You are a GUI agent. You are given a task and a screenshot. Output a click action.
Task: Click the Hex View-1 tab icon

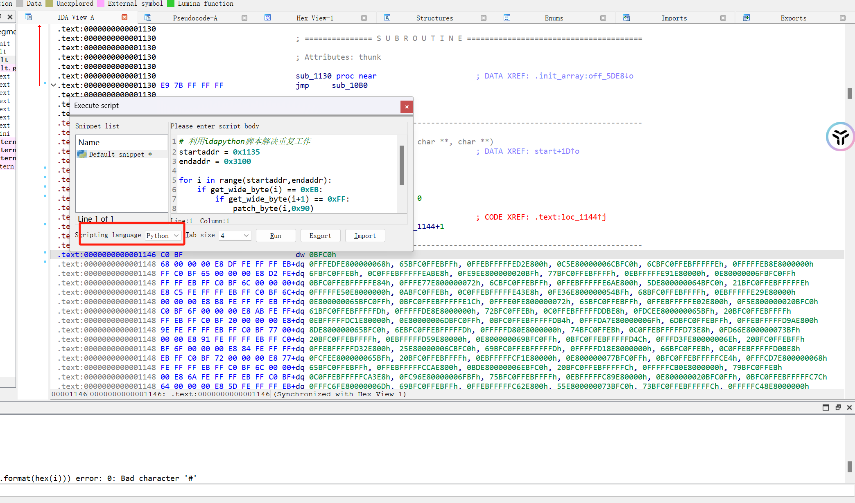point(267,18)
